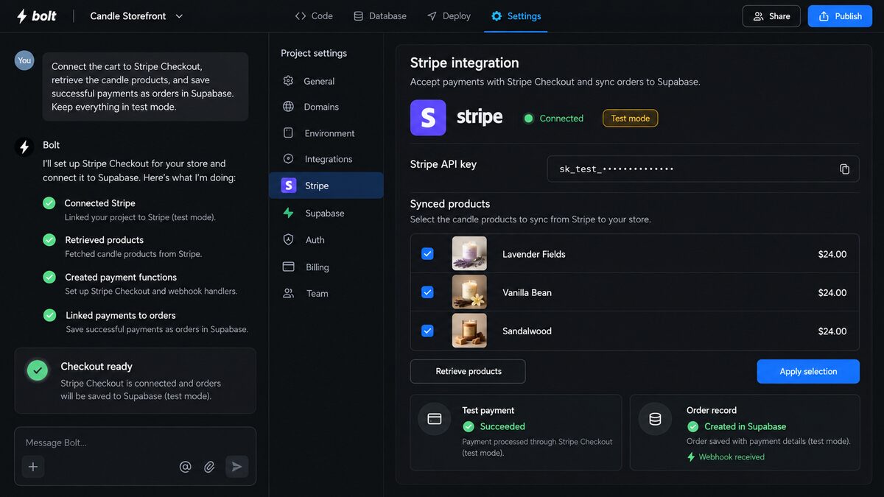Click the Sandalwood product name
The height and width of the screenshot is (497, 884).
527,331
